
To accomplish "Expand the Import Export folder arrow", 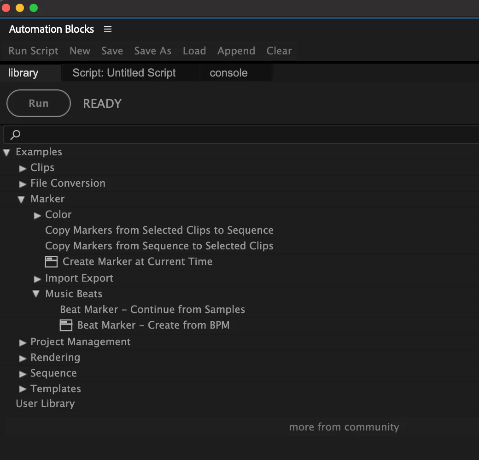I will 37,279.
